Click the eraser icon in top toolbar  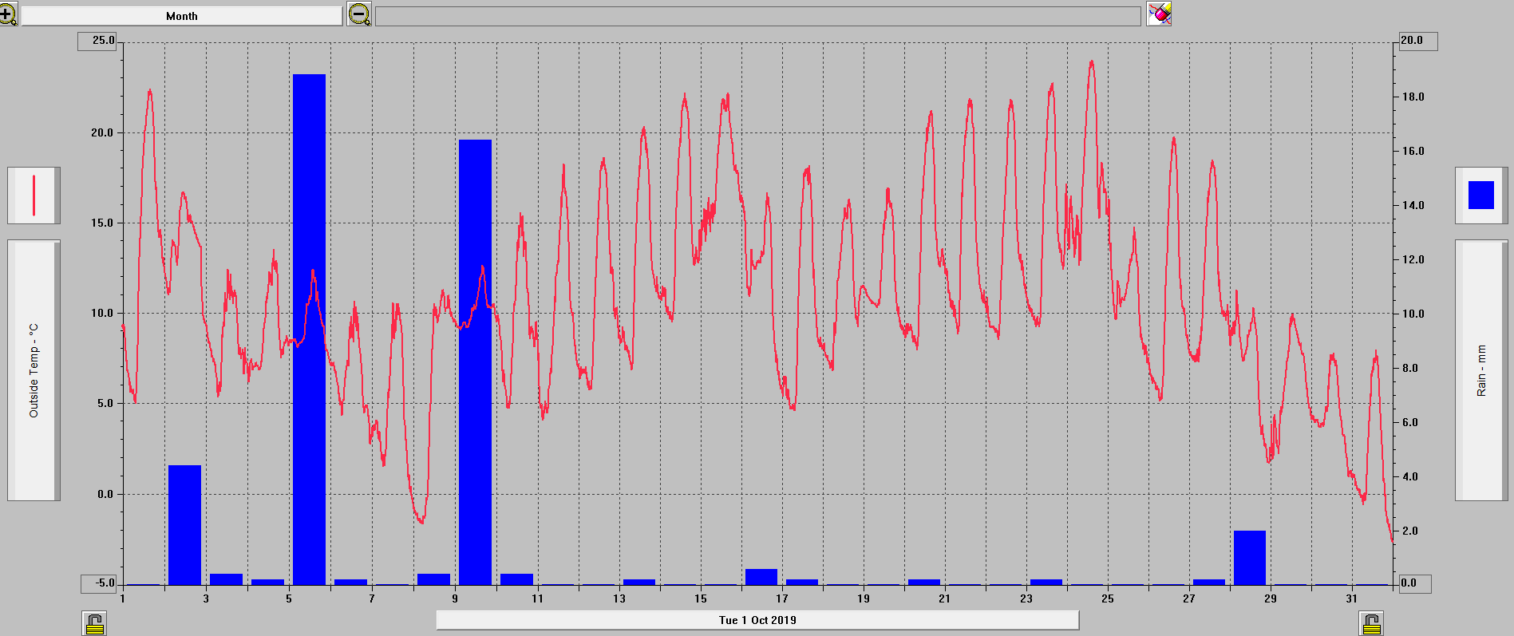[1159, 14]
